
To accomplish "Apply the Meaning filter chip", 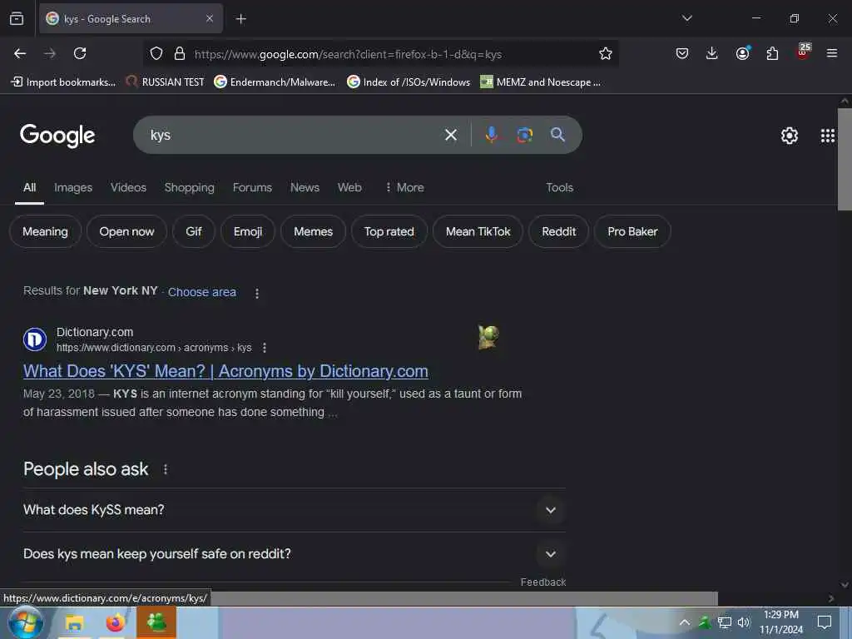I will pyautogui.click(x=45, y=231).
